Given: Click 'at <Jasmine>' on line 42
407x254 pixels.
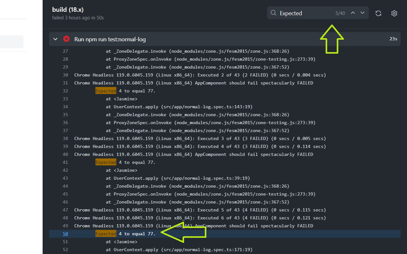Looking at the screenshot, I should tap(121, 170).
